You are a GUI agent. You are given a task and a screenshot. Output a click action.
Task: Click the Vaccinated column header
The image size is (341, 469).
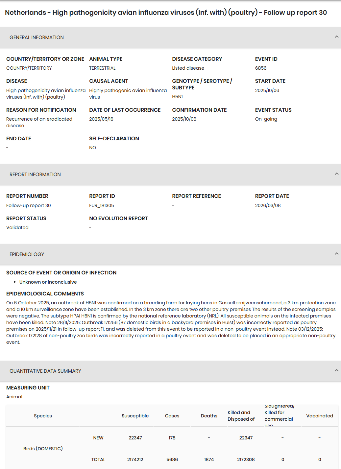(319, 416)
